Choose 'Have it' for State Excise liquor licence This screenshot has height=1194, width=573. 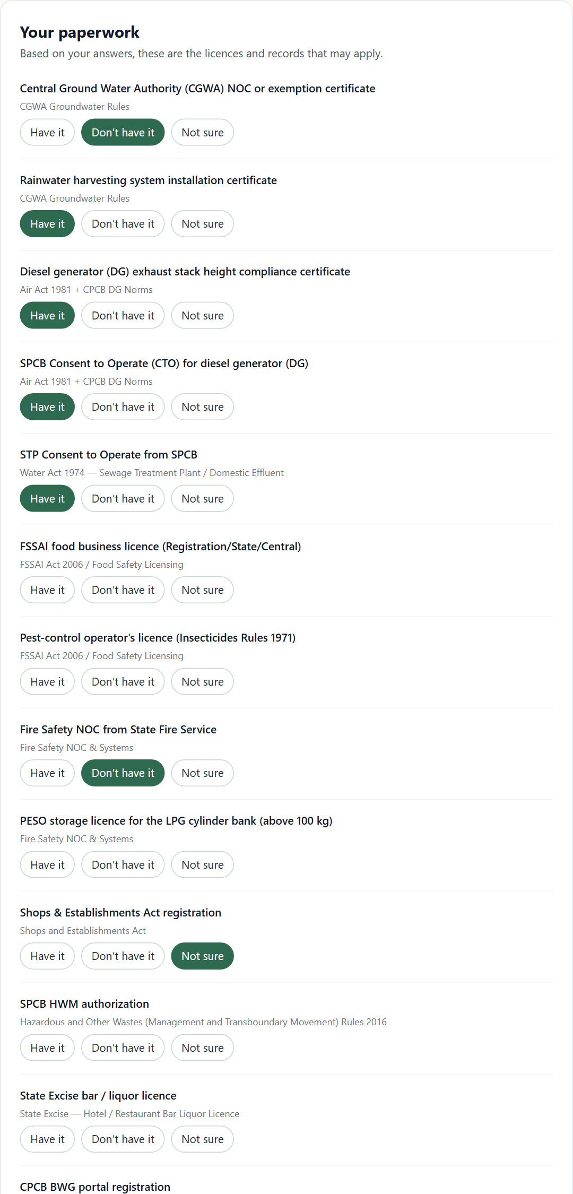click(47, 1139)
